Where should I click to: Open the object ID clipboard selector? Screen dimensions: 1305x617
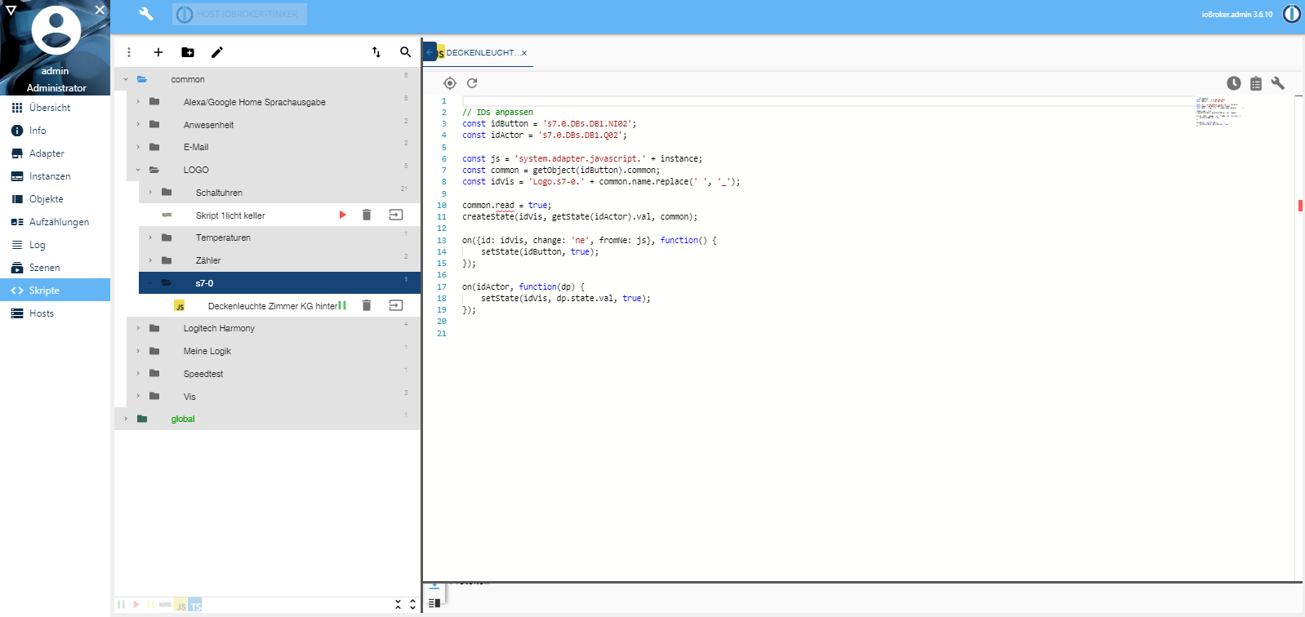coord(1256,83)
